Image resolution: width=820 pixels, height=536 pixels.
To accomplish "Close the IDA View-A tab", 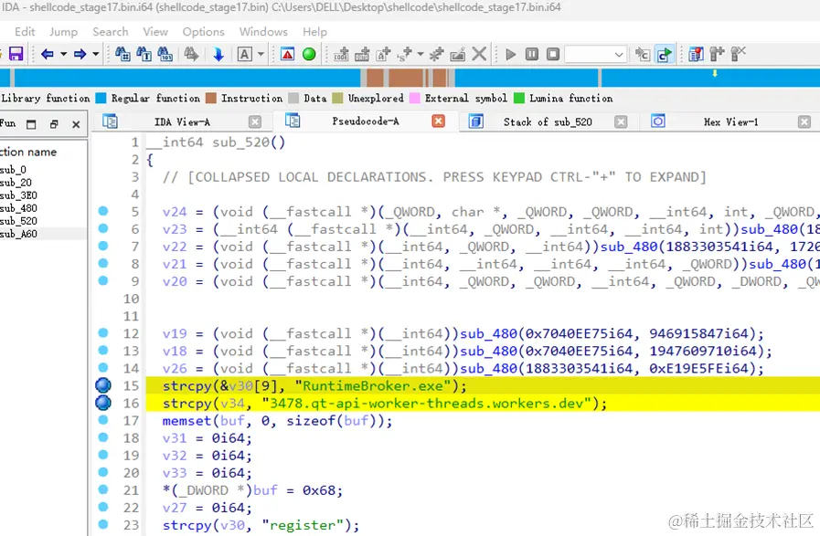I will point(255,121).
